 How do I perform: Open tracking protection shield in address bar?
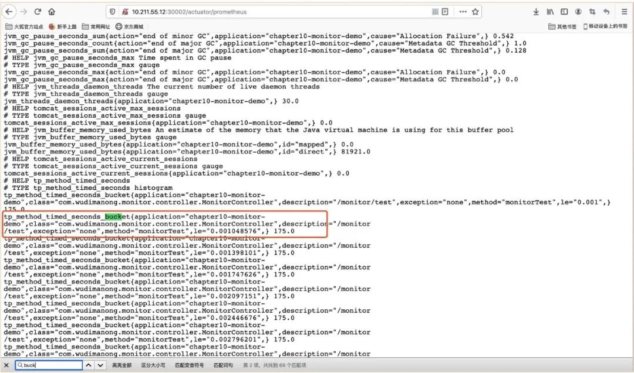pos(113,12)
